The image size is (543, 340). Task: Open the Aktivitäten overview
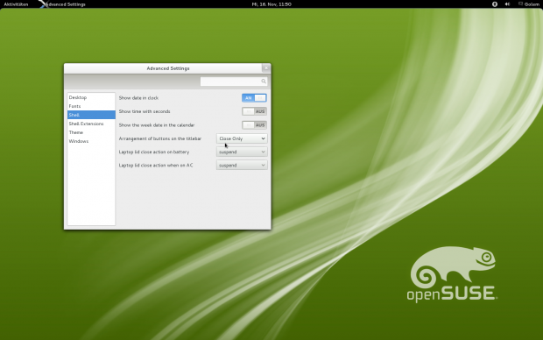pyautogui.click(x=16, y=4)
